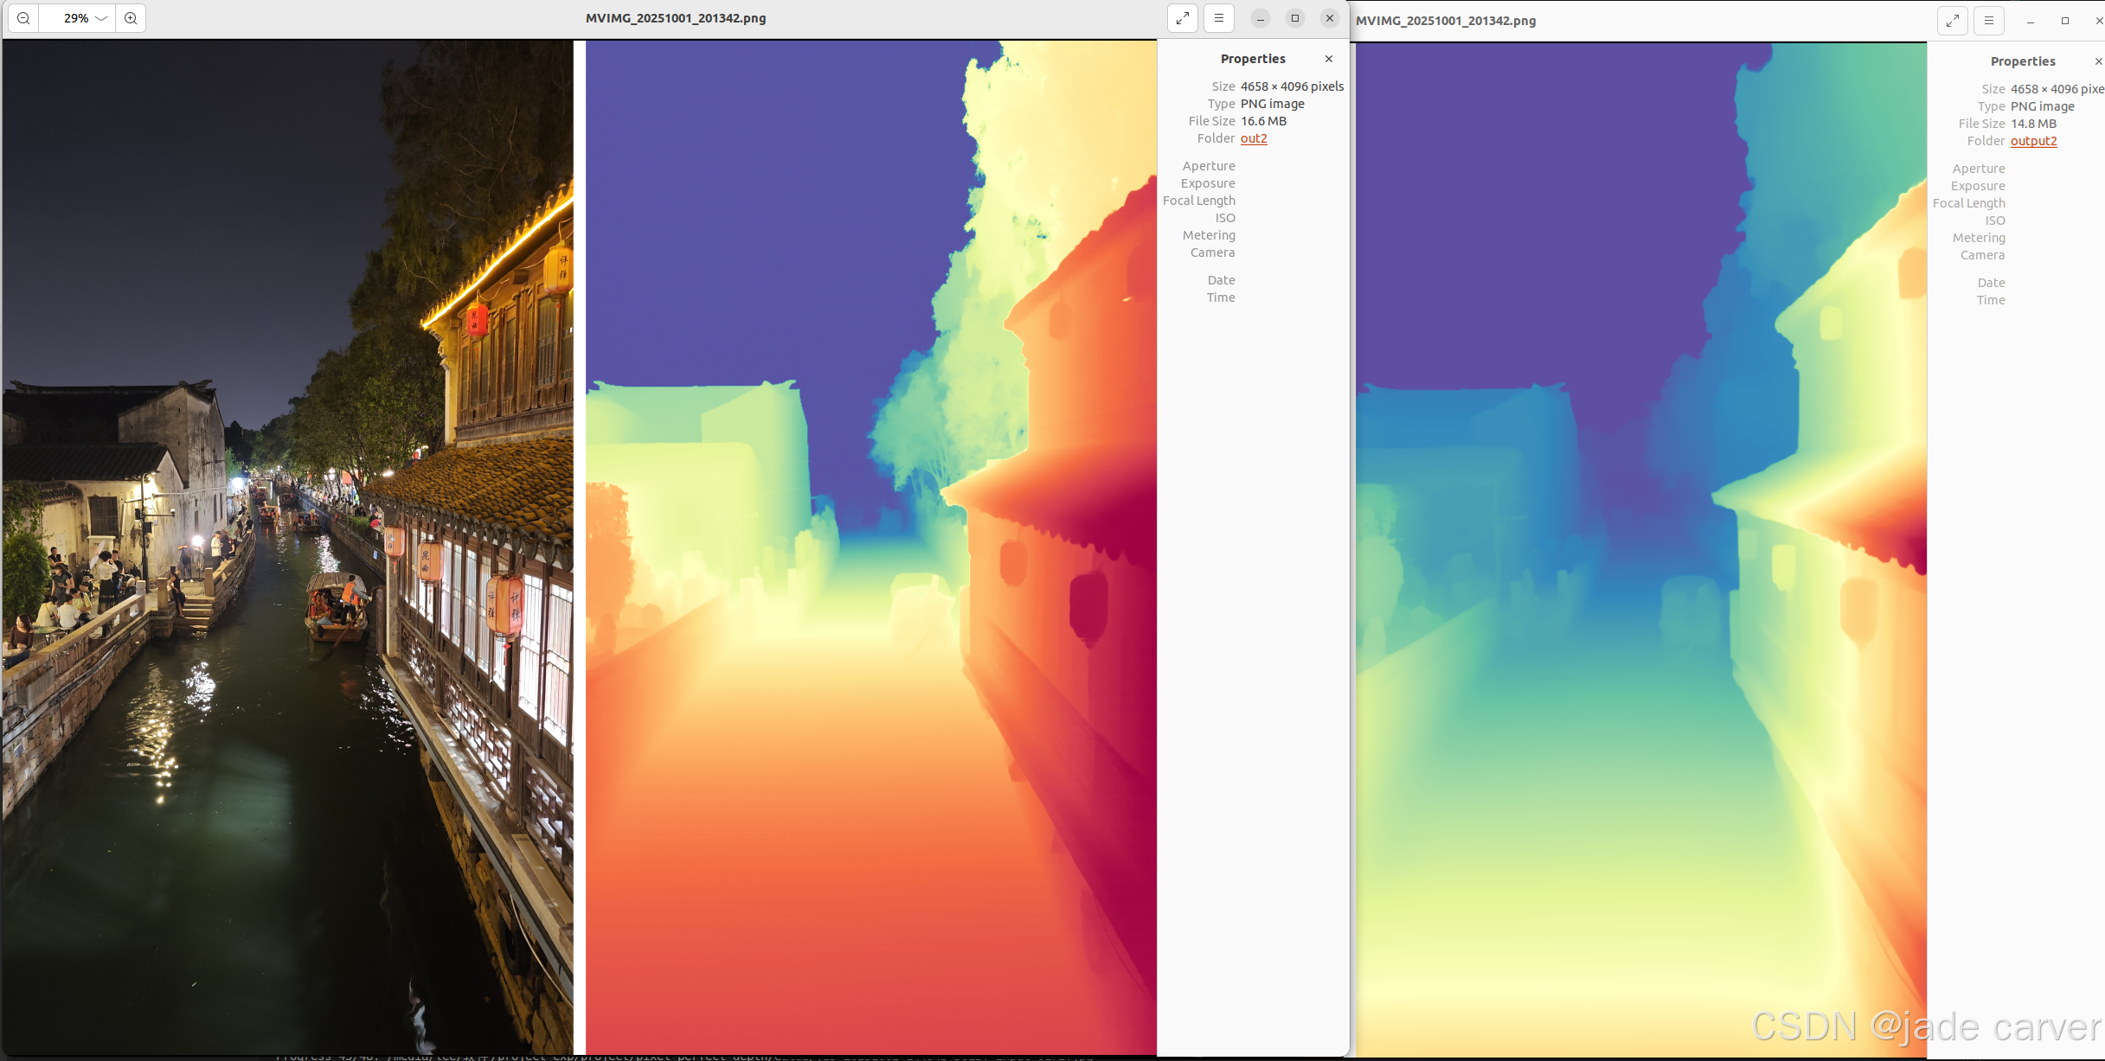Click zoom in magnifier icon

(131, 18)
